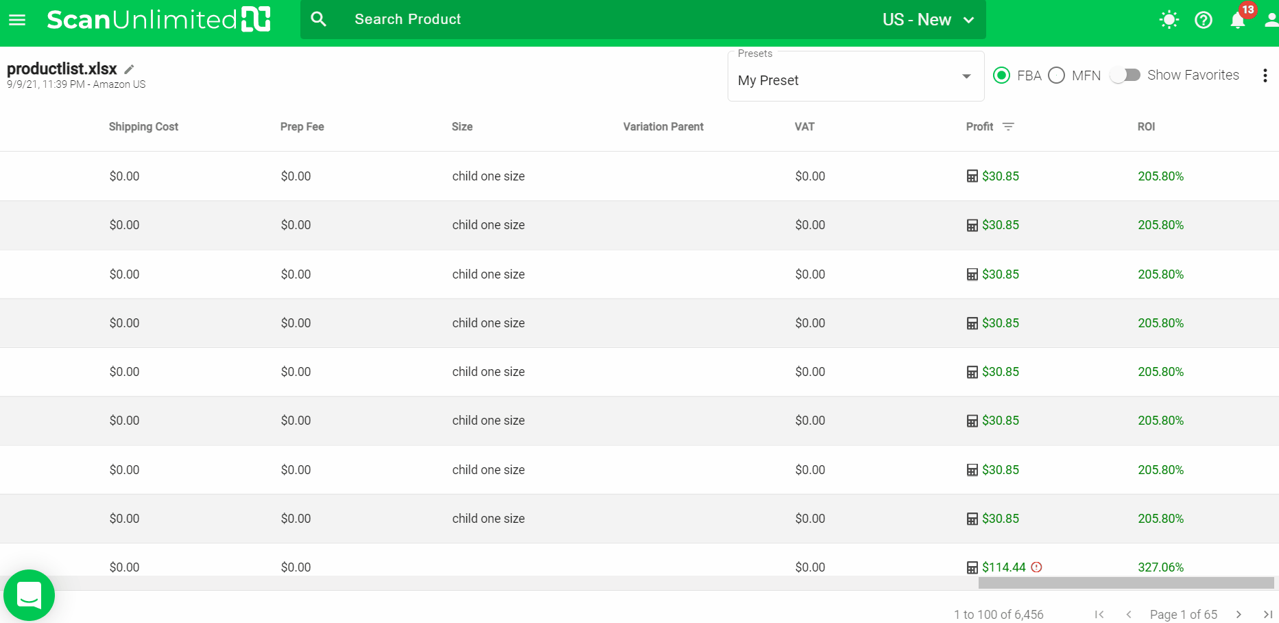Jump to the last results page
This screenshot has width=1279, height=623.
(1267, 614)
